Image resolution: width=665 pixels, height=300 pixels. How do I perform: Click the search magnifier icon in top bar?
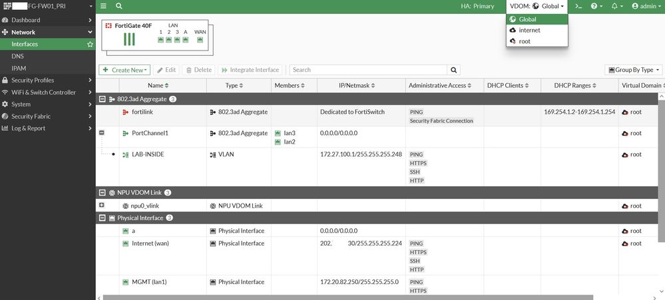point(118,6)
